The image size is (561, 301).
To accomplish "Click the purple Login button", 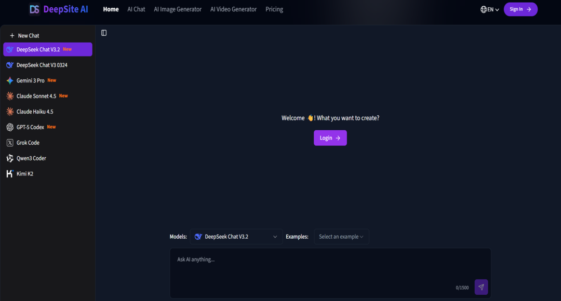I will click(330, 138).
